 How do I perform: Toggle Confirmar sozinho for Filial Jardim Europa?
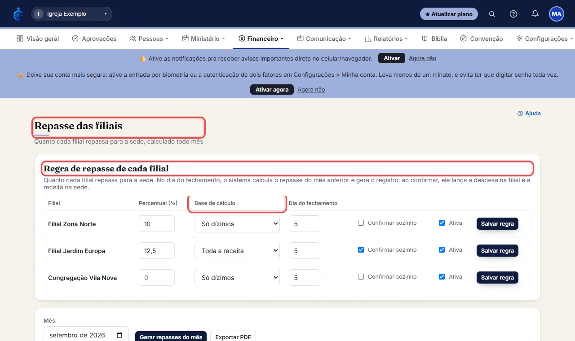[361, 249]
